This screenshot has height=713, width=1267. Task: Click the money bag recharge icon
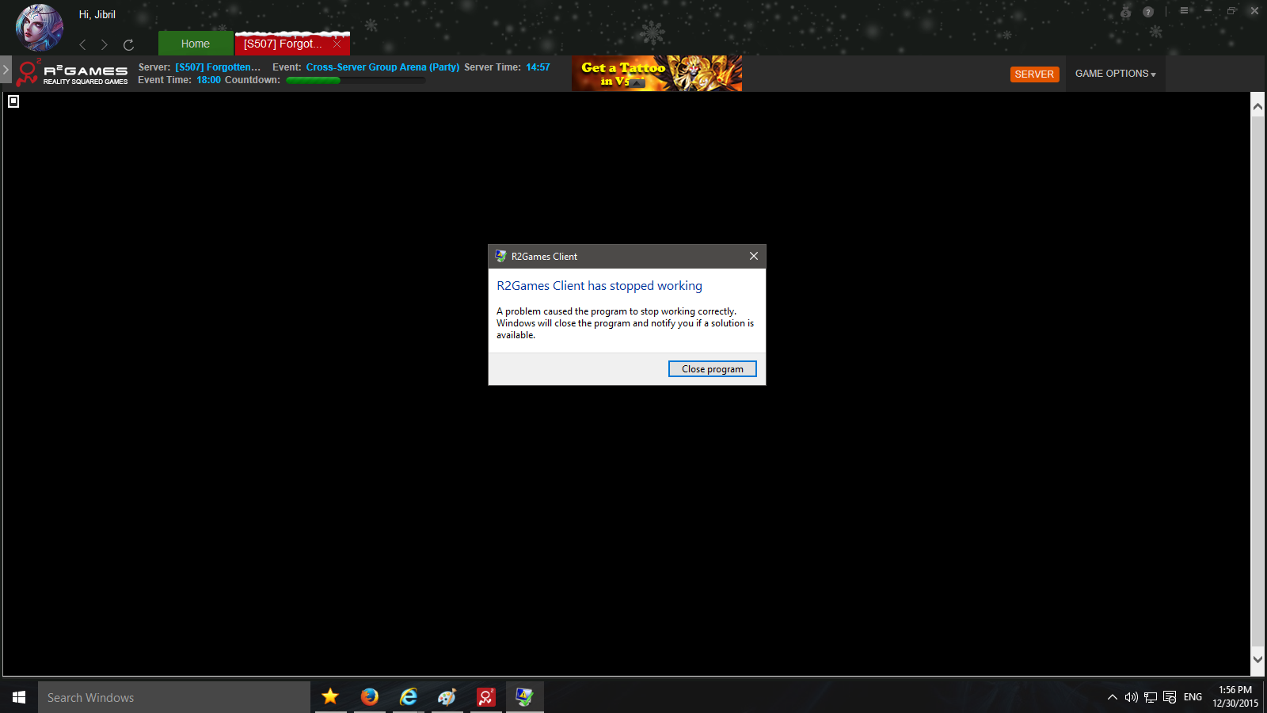(x=1125, y=12)
